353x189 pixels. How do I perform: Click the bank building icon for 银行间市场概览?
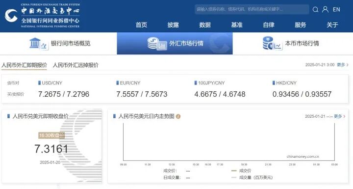click(39, 44)
